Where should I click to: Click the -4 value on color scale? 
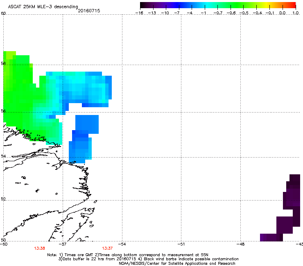190,13
